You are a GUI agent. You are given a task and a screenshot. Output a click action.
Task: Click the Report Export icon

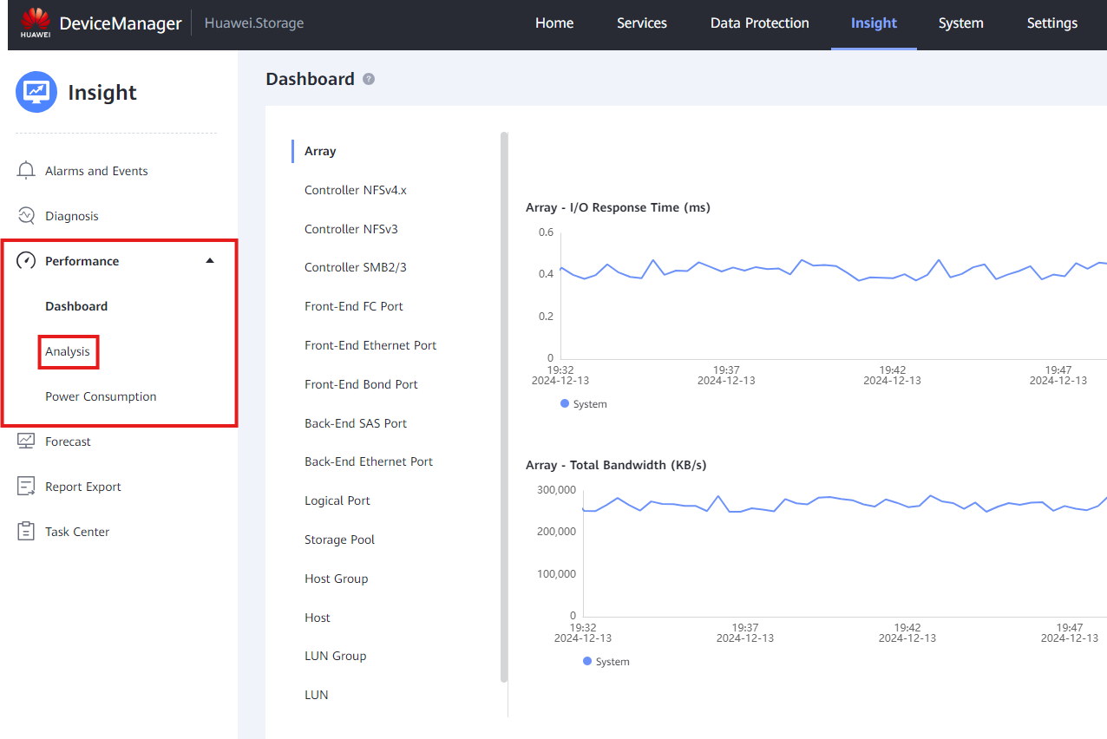click(x=26, y=487)
